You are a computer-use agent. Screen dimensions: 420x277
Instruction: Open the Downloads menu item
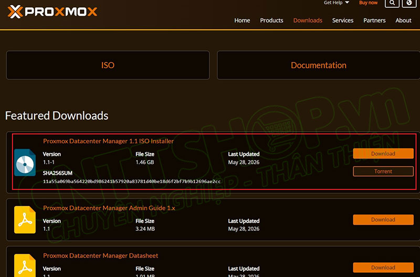click(x=308, y=20)
